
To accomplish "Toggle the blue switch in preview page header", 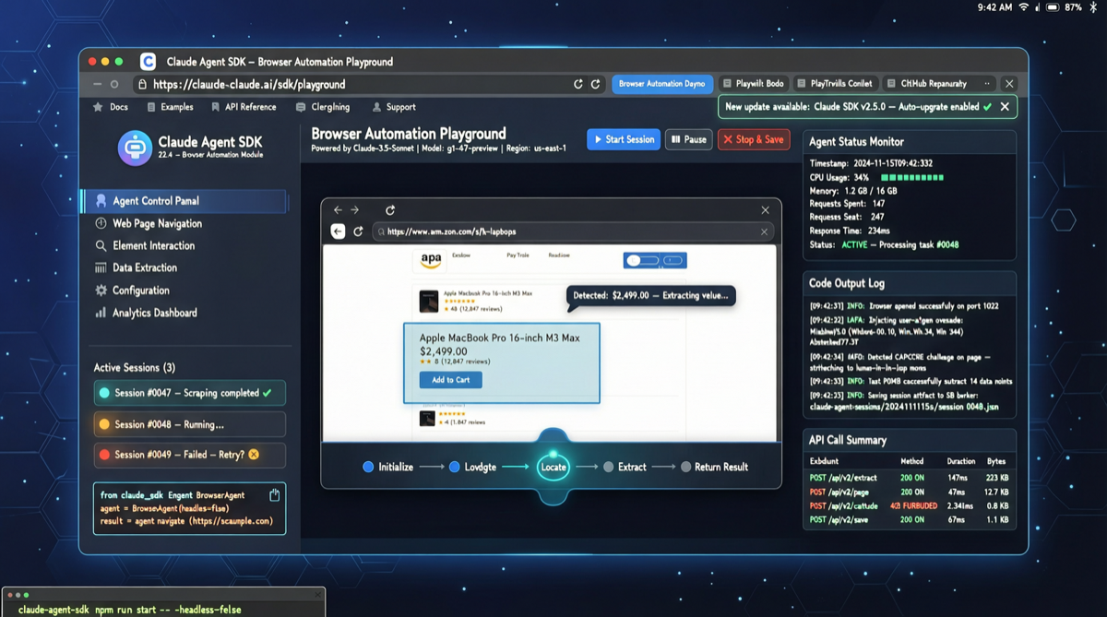I will click(642, 261).
